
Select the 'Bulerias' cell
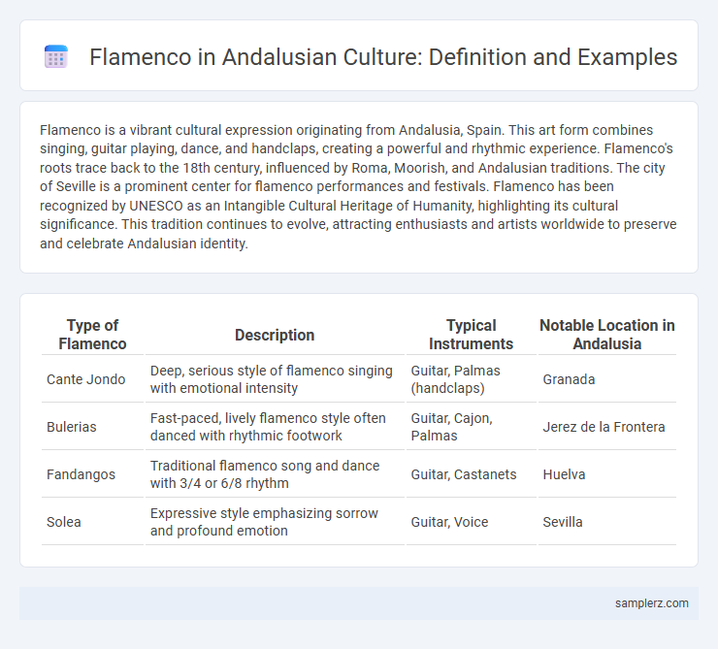[x=92, y=427]
